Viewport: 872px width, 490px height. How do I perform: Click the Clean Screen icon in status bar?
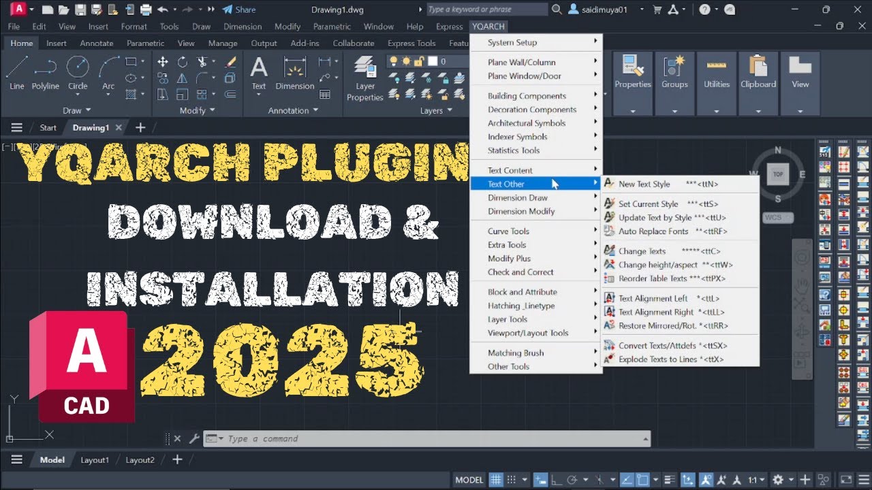coord(846,480)
